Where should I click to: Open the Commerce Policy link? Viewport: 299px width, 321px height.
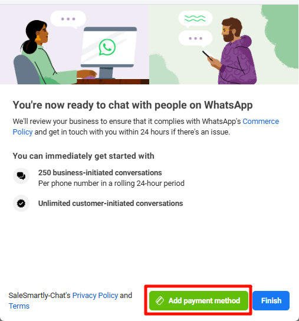click(146, 126)
